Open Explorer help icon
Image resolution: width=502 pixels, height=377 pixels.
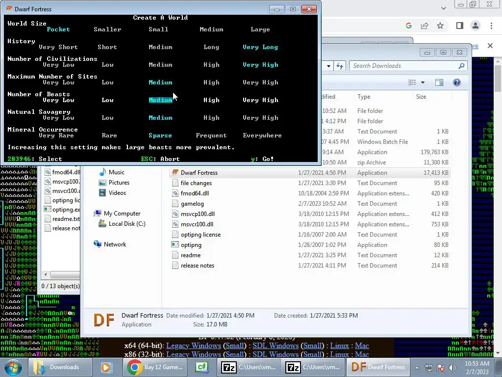pos(457,82)
